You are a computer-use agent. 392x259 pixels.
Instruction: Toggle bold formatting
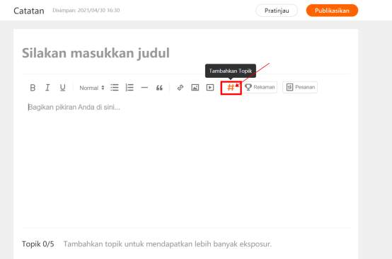pos(33,88)
